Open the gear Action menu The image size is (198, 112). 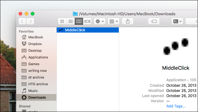(x=100, y=21)
